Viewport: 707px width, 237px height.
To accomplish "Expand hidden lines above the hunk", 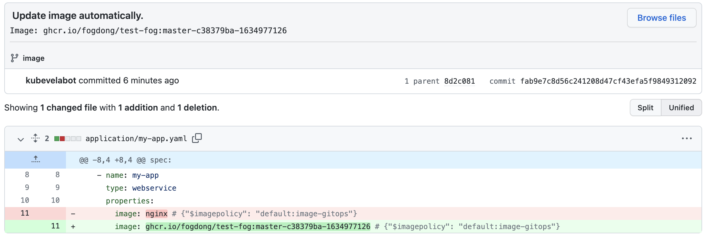I will pyautogui.click(x=35, y=159).
